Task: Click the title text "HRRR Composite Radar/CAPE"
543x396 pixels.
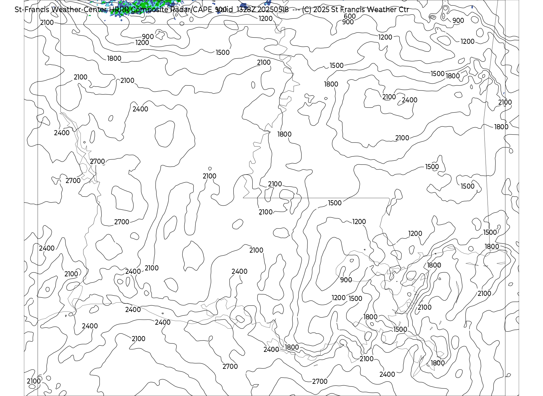Action: [161, 10]
